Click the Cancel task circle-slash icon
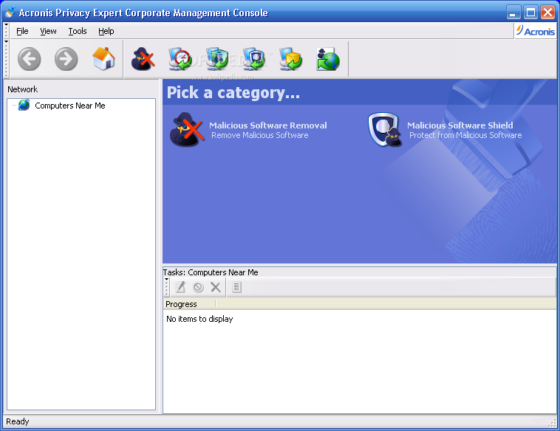This screenshot has width=560, height=431. click(x=198, y=287)
